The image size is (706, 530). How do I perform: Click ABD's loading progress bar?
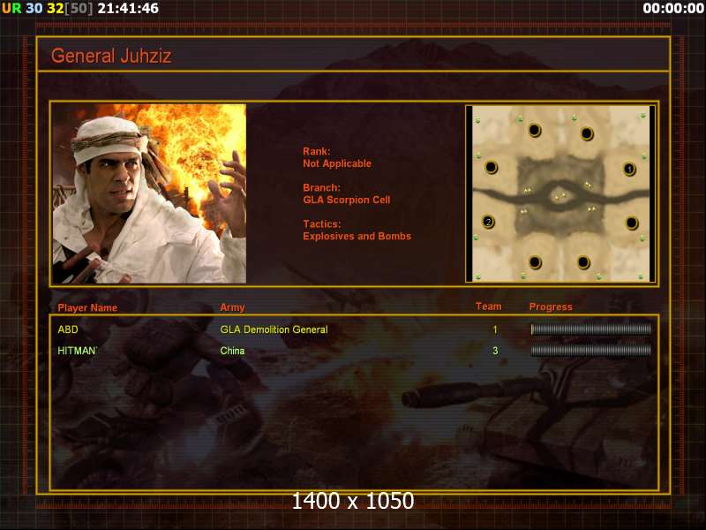(x=590, y=329)
